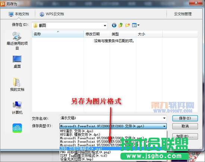Click the 保存(S) button
205x162 pixels.
pyautogui.click(x=185, y=118)
